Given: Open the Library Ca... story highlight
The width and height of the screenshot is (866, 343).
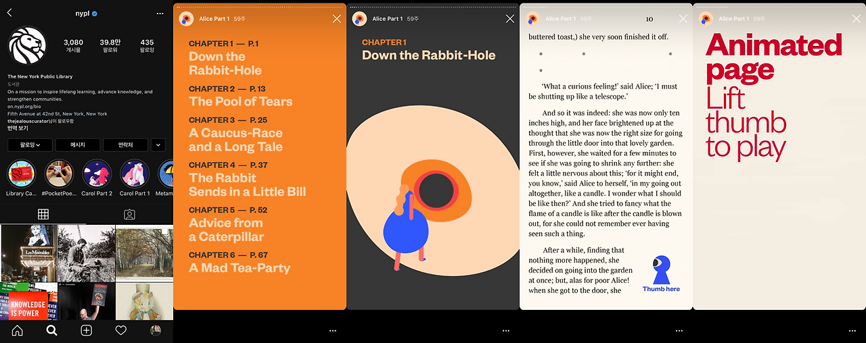Looking at the screenshot, I should [x=21, y=179].
